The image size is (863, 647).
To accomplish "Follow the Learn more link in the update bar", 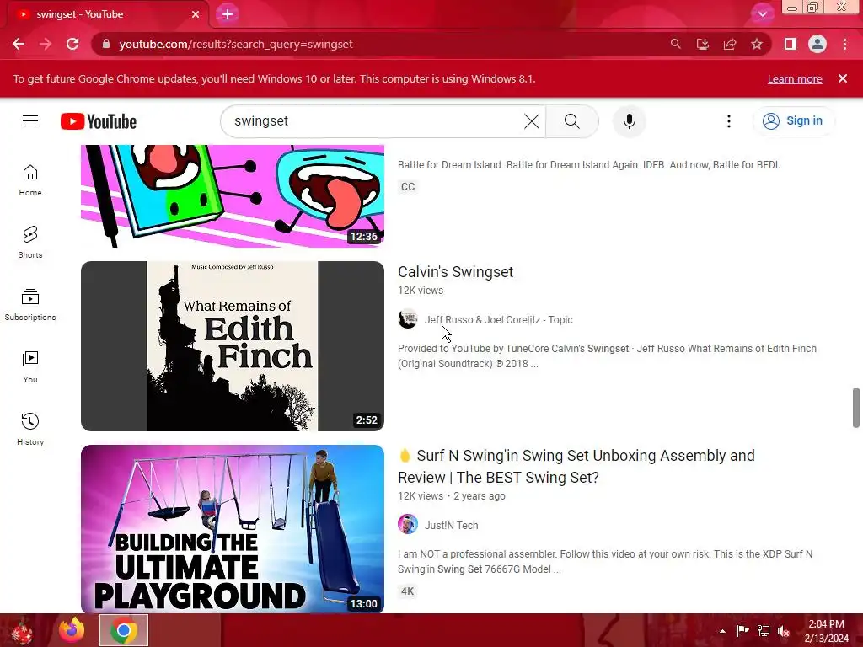I will pos(795,78).
